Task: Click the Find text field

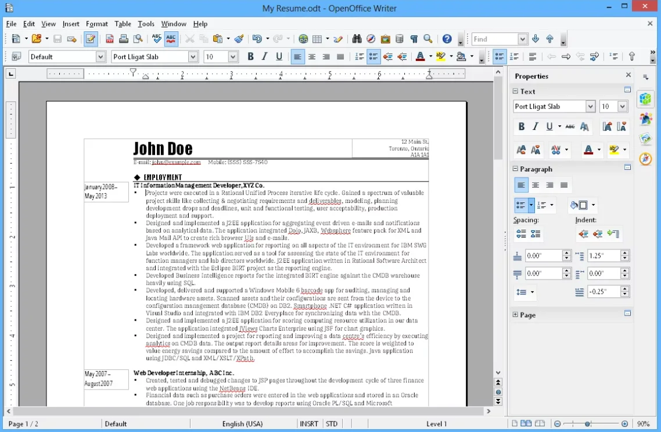Action: tap(494, 39)
